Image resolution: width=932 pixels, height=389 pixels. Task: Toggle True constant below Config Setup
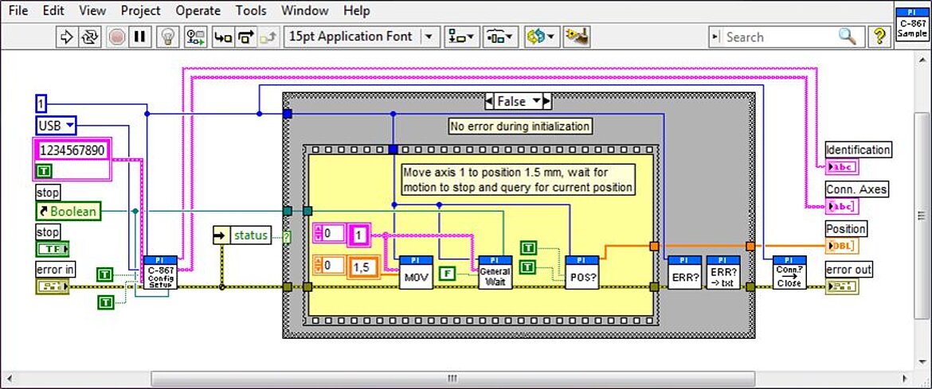(x=105, y=303)
